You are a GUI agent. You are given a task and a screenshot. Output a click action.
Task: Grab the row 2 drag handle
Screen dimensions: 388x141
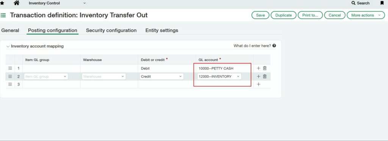pos(10,76)
